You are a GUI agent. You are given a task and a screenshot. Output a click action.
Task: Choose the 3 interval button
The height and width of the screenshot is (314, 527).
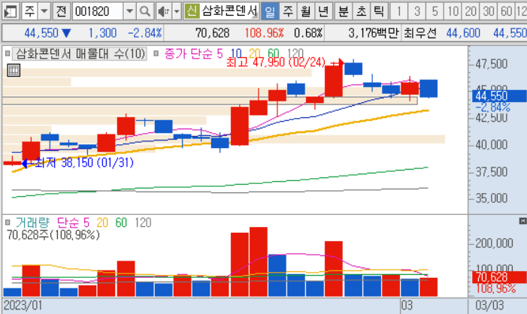[x=417, y=11]
